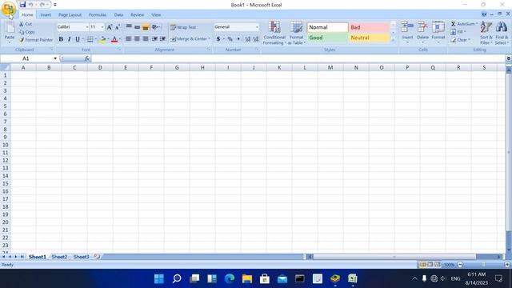Switch to the Page Layout tab
The image size is (512, 288).
point(70,15)
